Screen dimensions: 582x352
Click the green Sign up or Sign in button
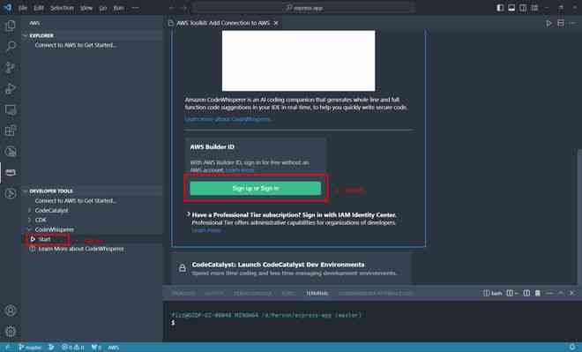click(256, 188)
